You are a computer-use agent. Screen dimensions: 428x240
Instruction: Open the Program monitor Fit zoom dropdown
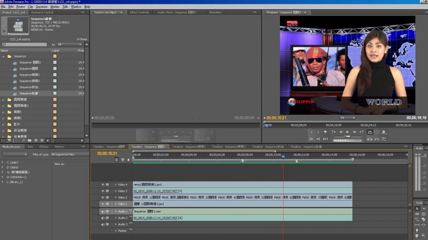pos(347,118)
